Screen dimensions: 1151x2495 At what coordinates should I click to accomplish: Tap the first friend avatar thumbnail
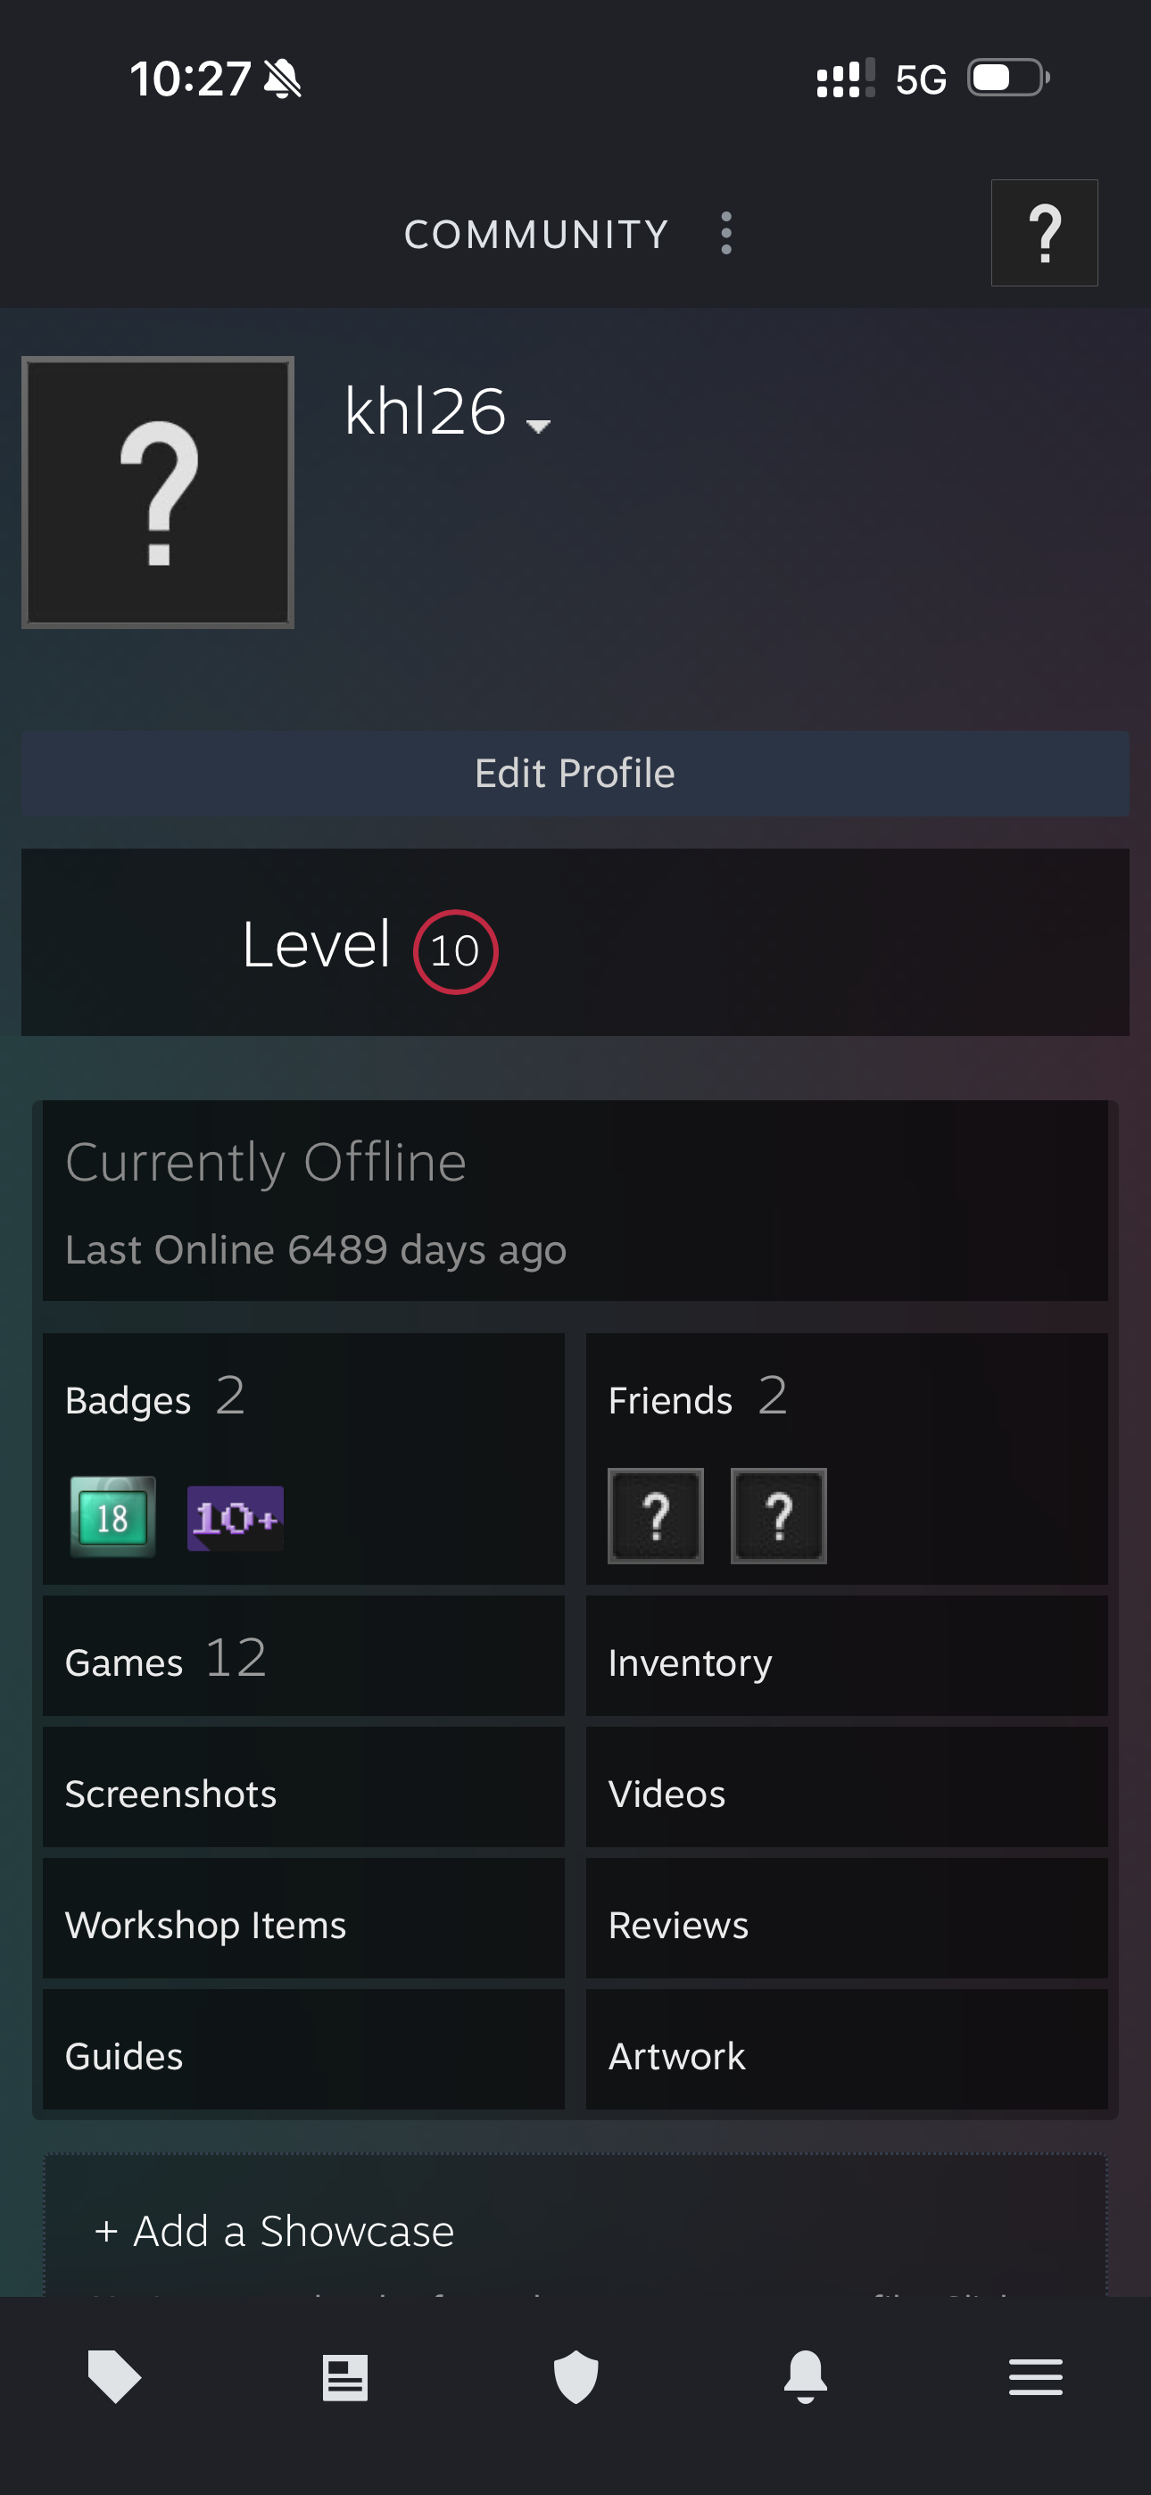pos(656,1516)
